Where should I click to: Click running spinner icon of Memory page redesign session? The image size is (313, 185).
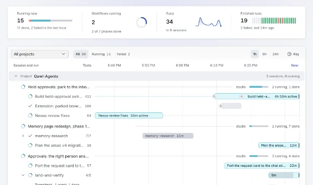coord(23,126)
